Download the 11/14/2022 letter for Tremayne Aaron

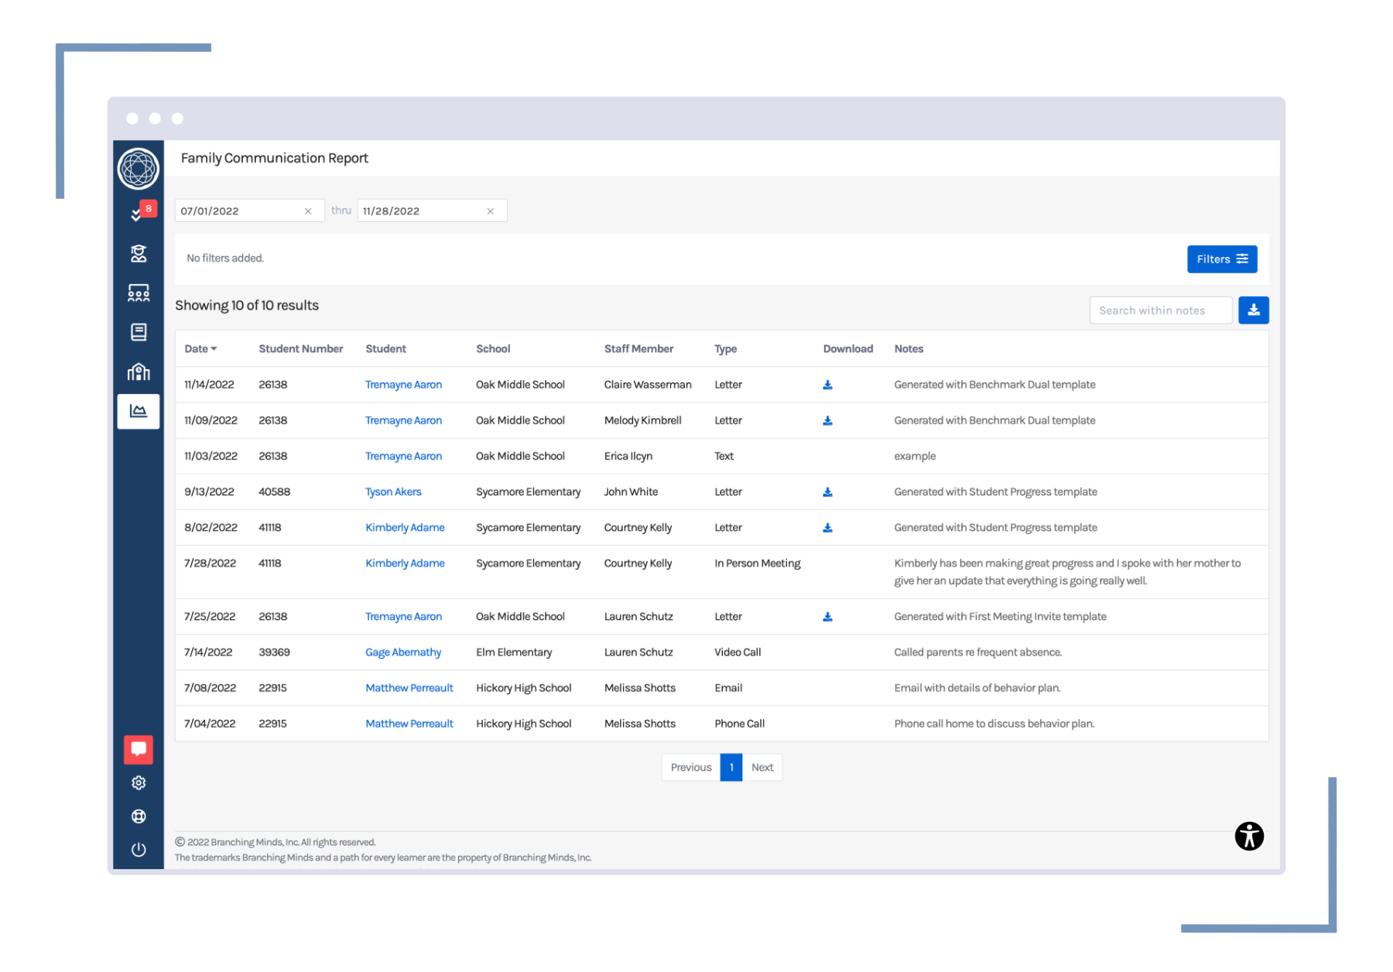click(827, 385)
